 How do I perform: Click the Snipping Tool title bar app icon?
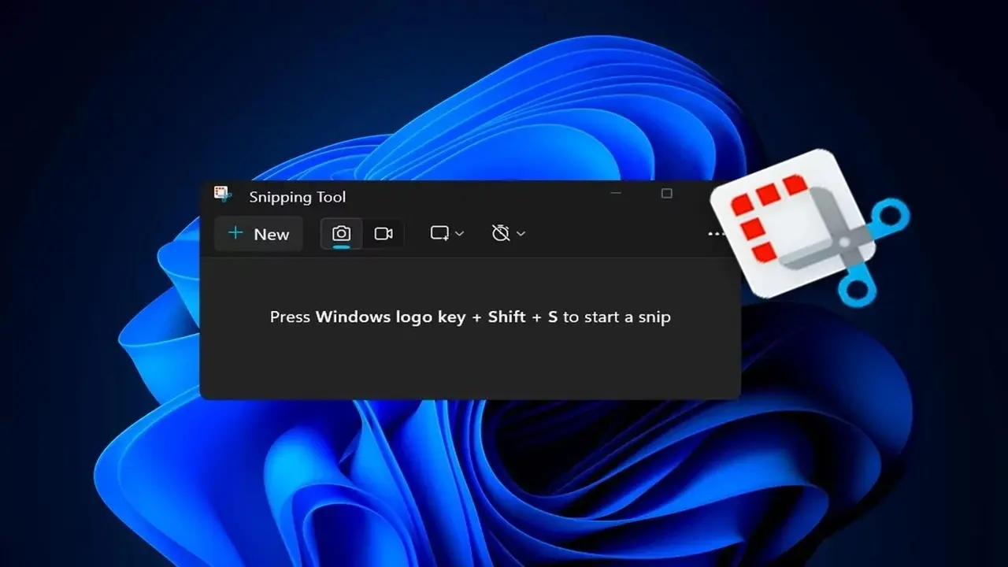[222, 195]
